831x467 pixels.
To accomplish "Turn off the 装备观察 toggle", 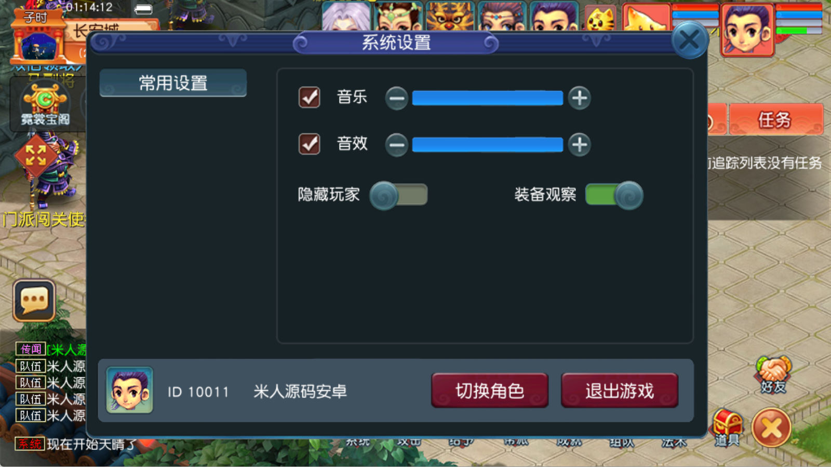I will [614, 195].
